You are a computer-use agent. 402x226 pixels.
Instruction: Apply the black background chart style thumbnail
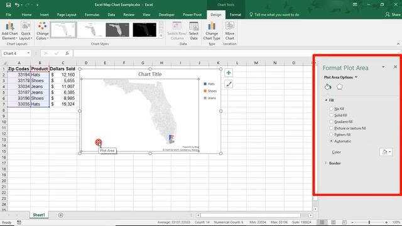pyautogui.click(x=144, y=30)
